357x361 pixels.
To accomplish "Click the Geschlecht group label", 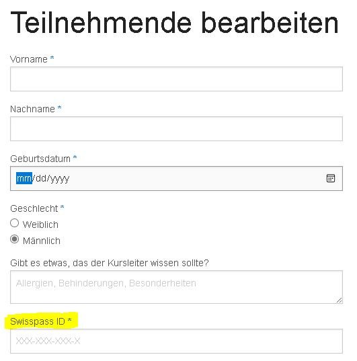I will [34, 208].
